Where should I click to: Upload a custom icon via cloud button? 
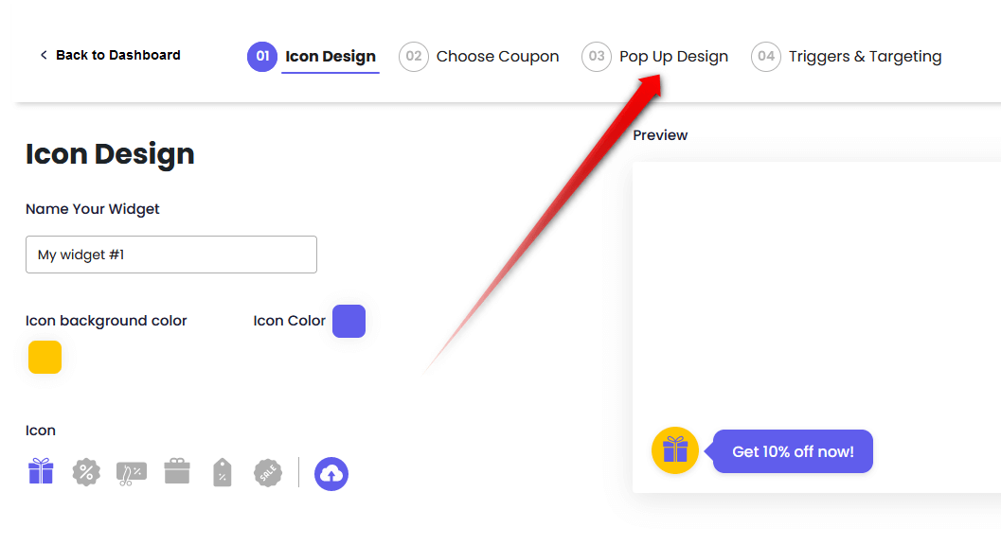[331, 473]
